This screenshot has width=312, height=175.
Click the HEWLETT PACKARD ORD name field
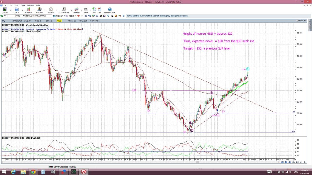pos(39,16)
